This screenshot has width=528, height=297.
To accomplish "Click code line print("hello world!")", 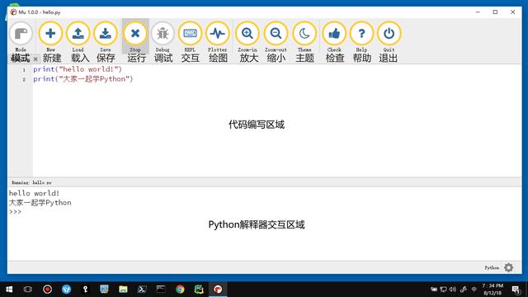I will click(78, 69).
